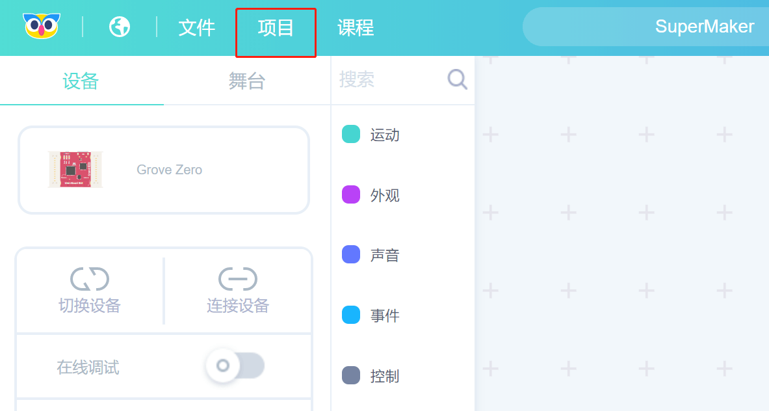Click the owl logo icon

click(42, 27)
